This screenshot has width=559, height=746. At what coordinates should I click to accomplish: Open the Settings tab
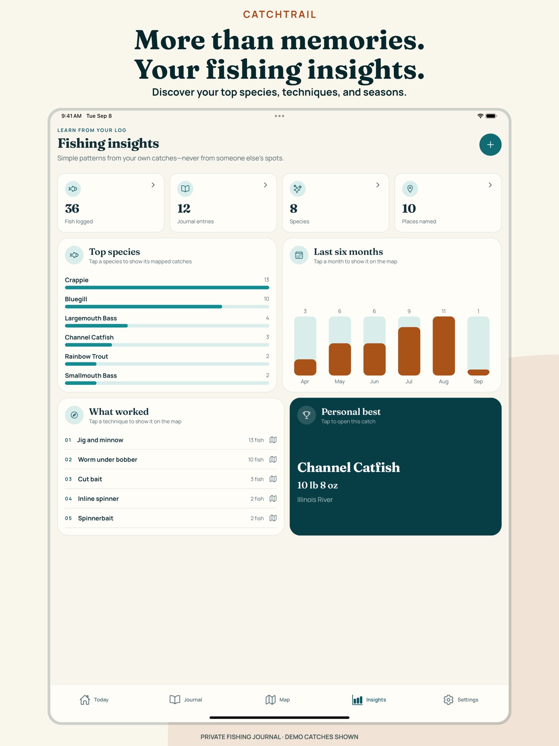tap(461, 700)
